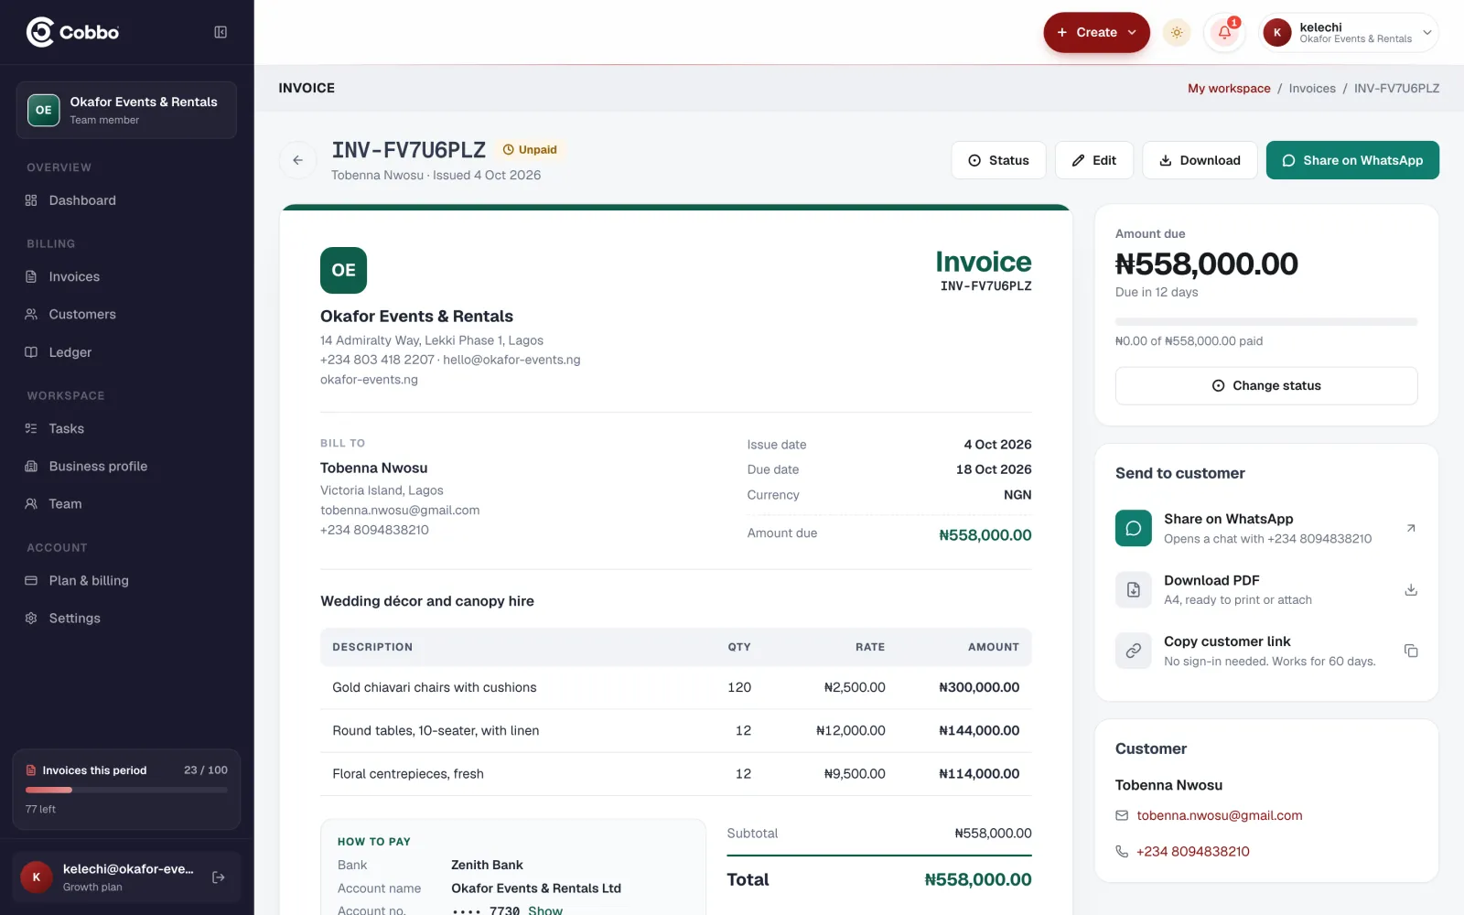Screen dimensions: 1464x915
Task: Click the sign out icon
Action: (x=219, y=877)
